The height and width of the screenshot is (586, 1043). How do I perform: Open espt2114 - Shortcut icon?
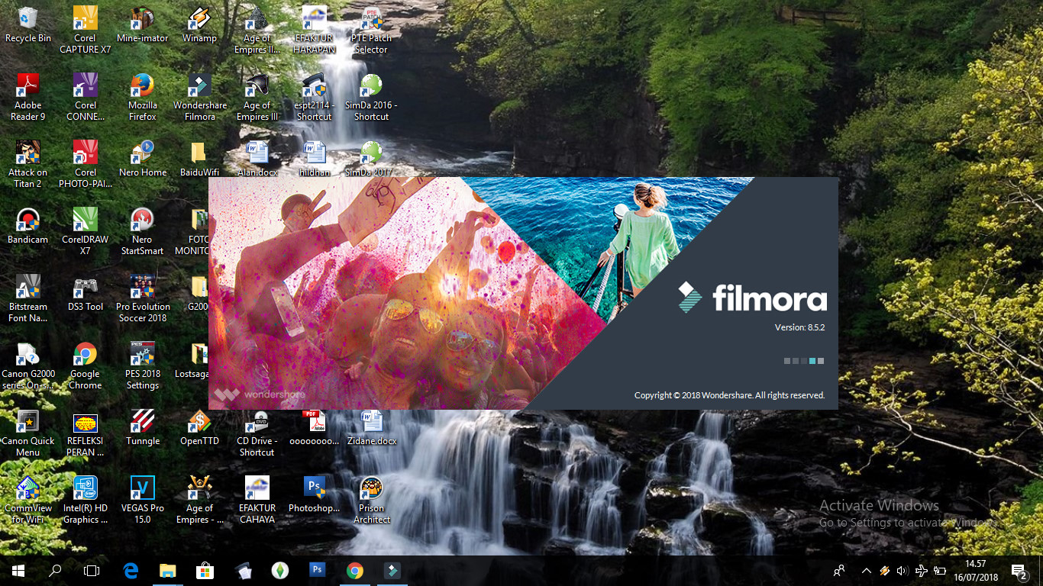(314, 98)
